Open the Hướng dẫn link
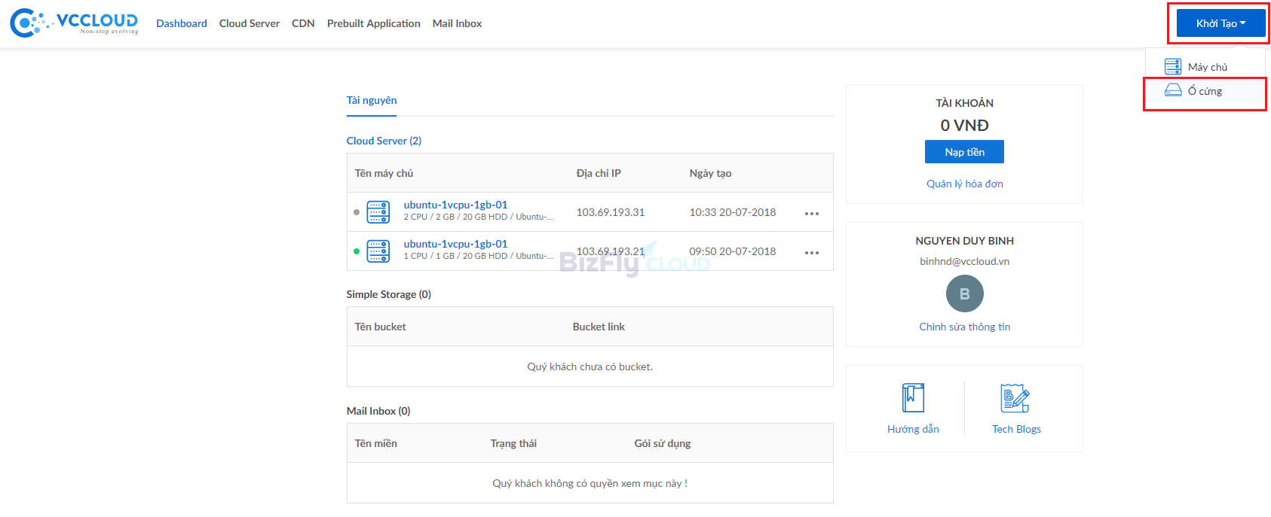 point(913,429)
